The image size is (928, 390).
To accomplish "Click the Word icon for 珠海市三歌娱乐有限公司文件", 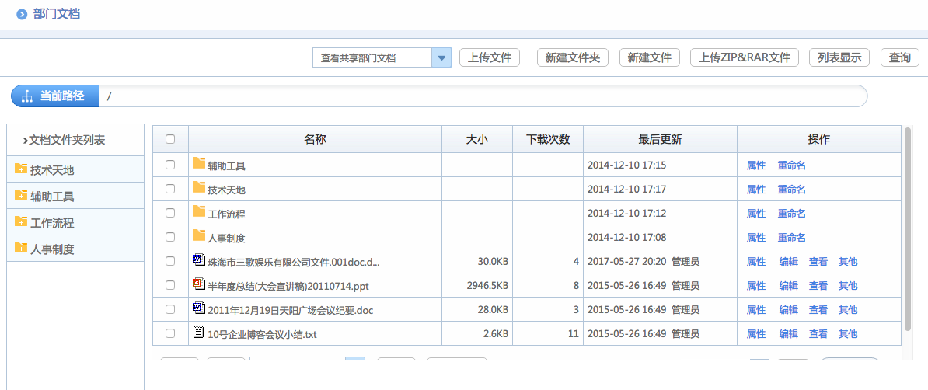I will click(x=198, y=260).
